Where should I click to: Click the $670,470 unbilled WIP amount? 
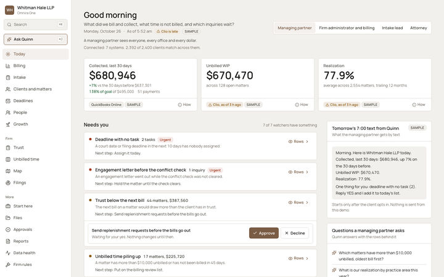click(x=229, y=76)
